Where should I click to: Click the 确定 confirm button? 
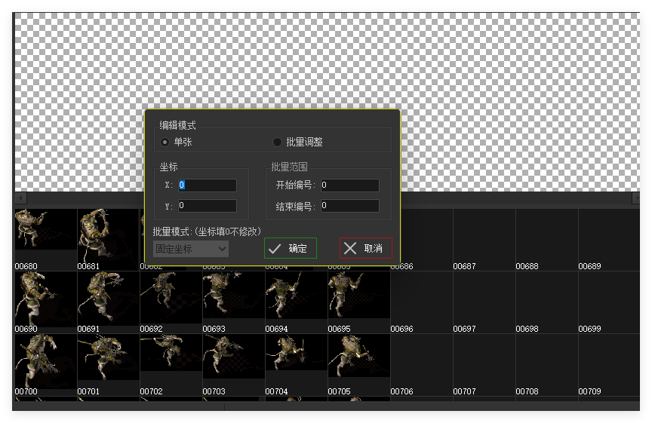pos(291,249)
